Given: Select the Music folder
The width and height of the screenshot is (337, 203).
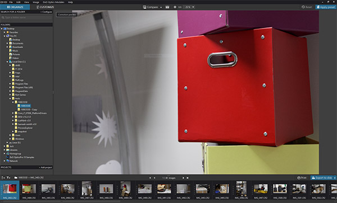Looking at the screenshot, I should coord(13,51).
